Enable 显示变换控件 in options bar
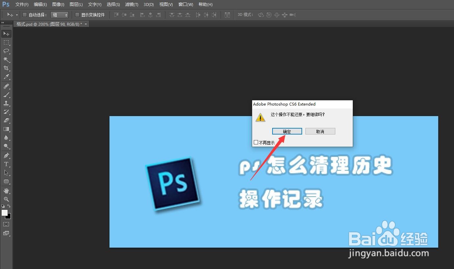454x269 pixels. coord(77,15)
